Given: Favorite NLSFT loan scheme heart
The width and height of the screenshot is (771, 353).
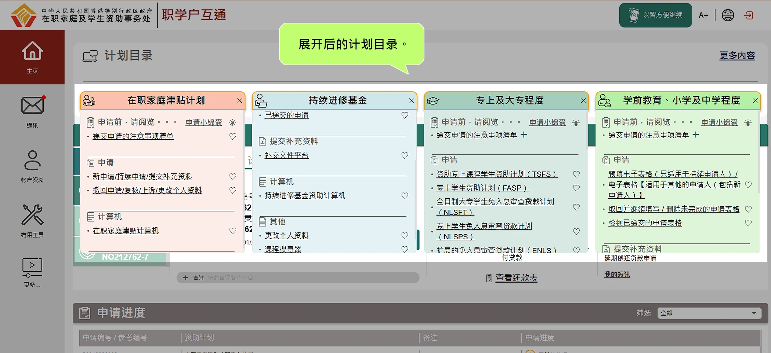Looking at the screenshot, I should coord(576,207).
